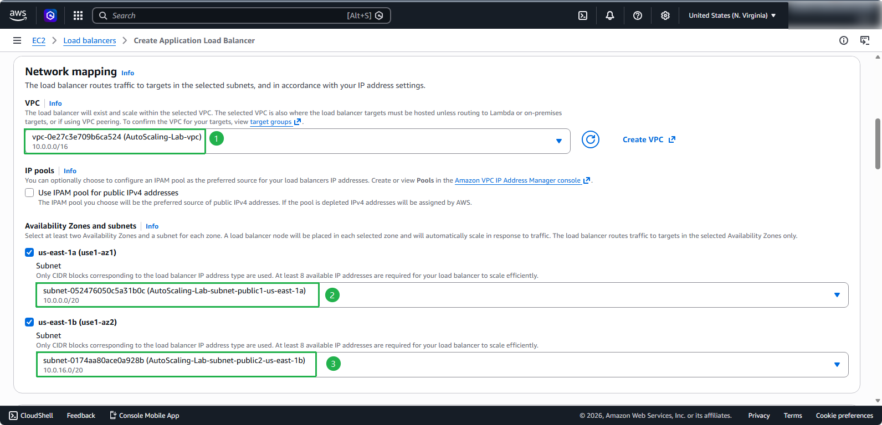The width and height of the screenshot is (882, 425).
Task: Open the help question mark menu
Action: (638, 15)
